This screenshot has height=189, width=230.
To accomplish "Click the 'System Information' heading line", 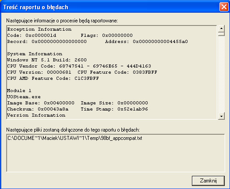I will point(35,54).
